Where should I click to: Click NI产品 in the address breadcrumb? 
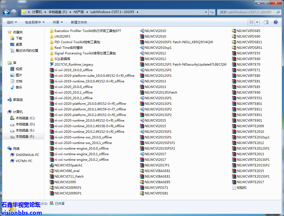pos(78,12)
